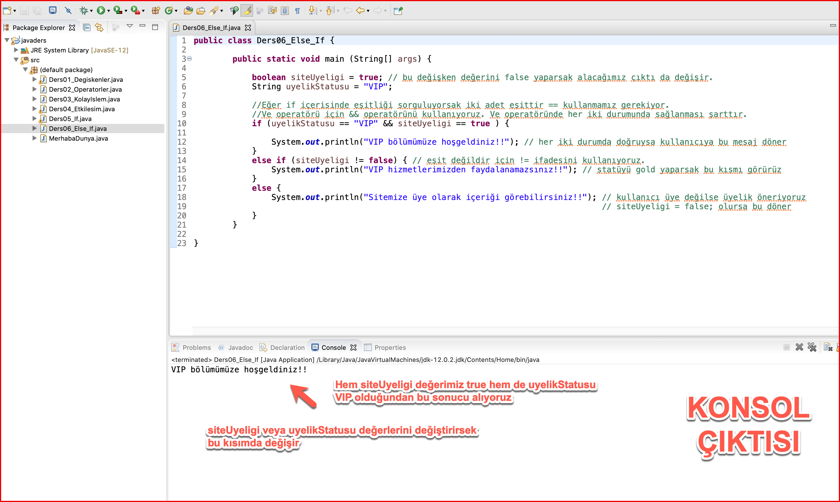The width and height of the screenshot is (840, 502).
Task: Toggle Show Whitespace Characters pilcrow button
Action: [297, 11]
